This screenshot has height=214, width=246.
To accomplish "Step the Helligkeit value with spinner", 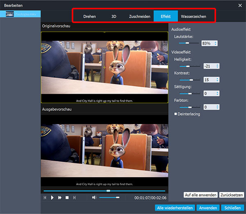I will pyautogui.click(x=217, y=66).
